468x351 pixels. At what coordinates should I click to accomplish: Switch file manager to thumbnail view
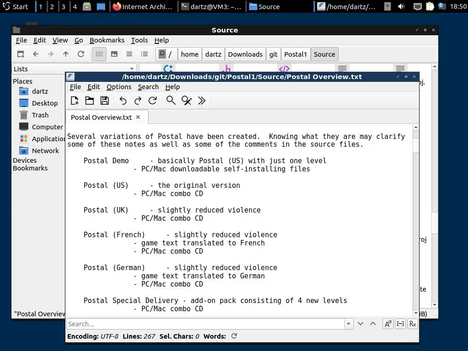(x=114, y=54)
